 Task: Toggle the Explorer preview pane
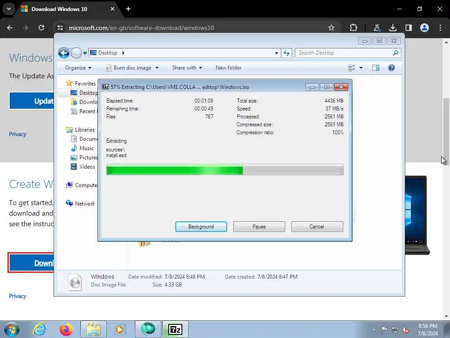[376, 68]
